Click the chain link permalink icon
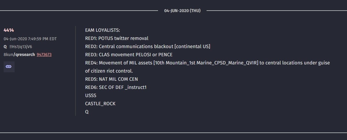The height and width of the screenshot is (140, 347). (9, 67)
